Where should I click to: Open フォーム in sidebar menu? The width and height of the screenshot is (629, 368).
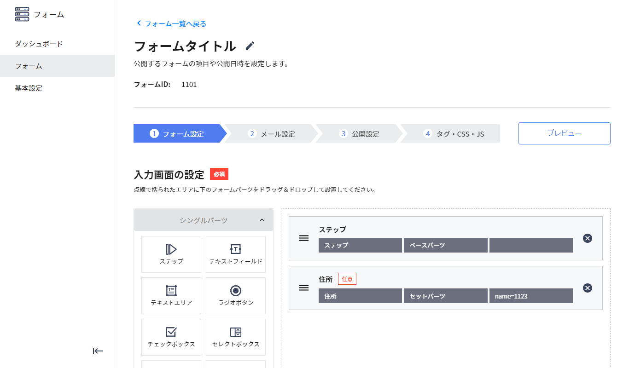point(57,66)
